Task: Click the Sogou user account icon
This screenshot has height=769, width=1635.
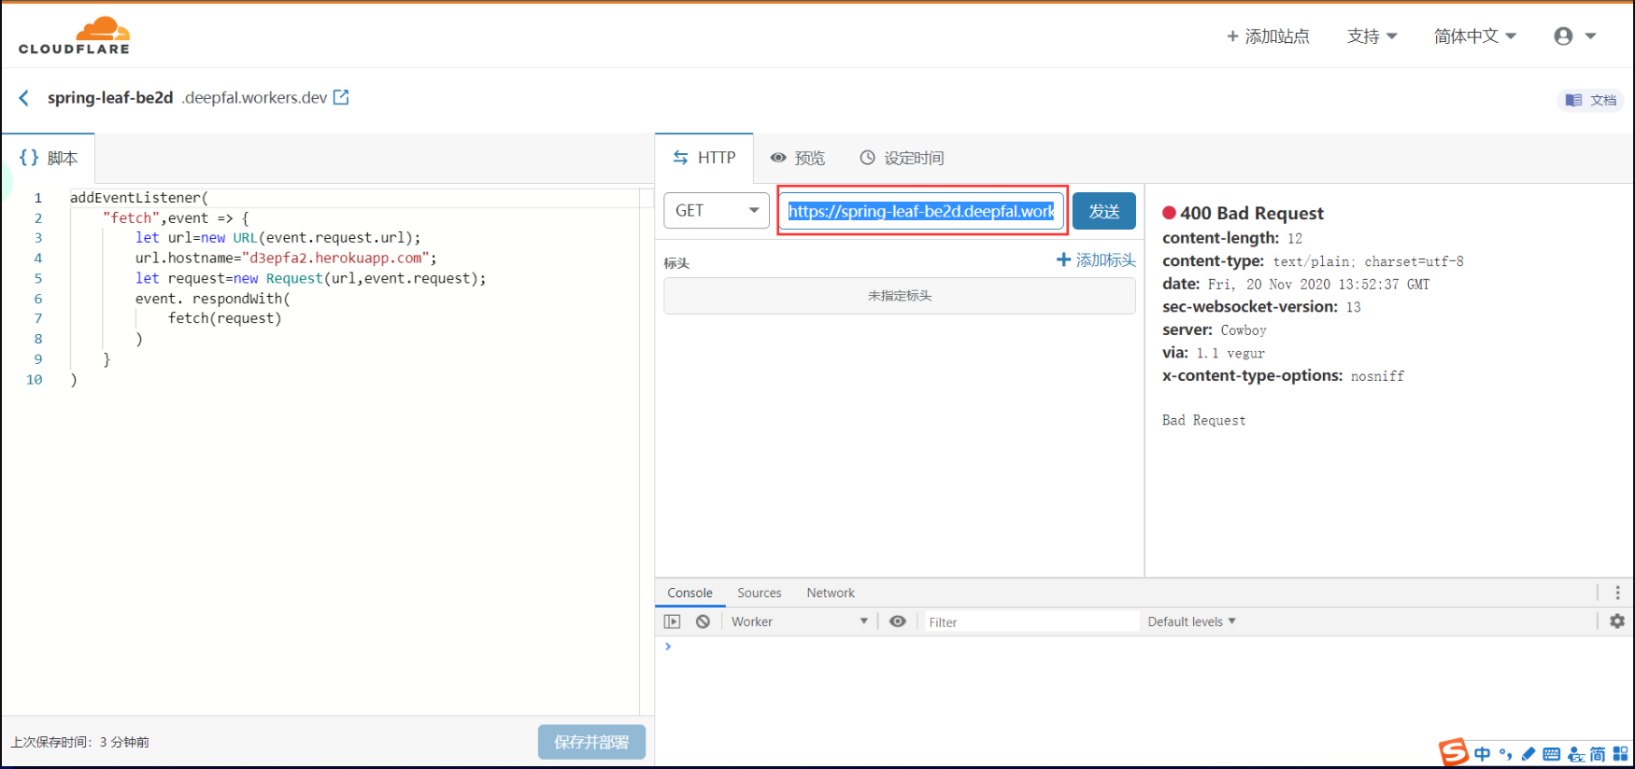Action: tap(1575, 754)
